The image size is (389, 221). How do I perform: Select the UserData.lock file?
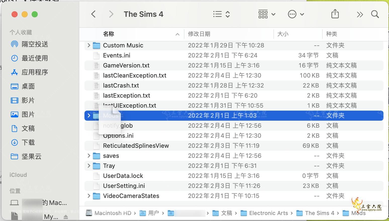tap(123, 176)
